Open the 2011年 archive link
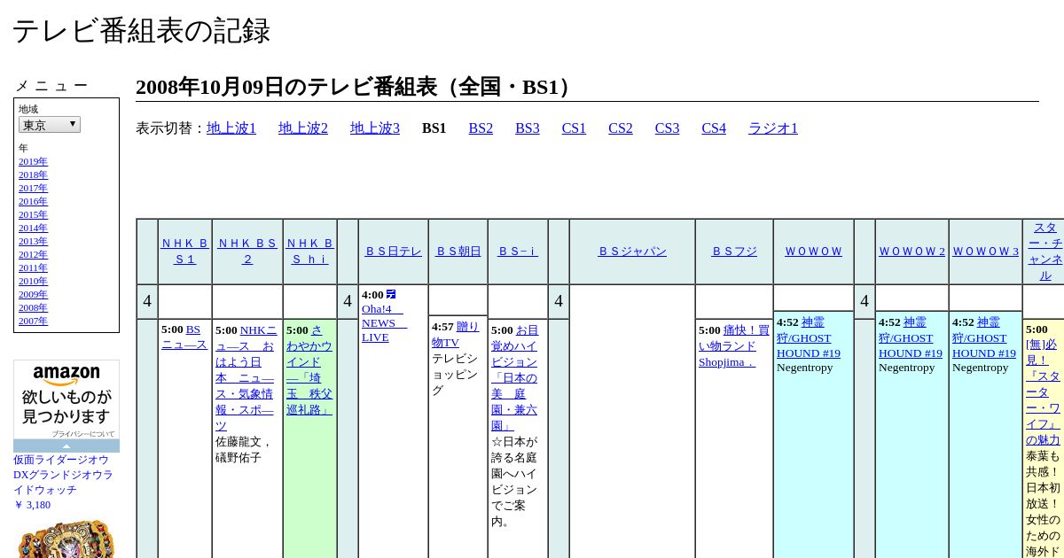Viewport: 1064px width, 558px height. click(x=33, y=267)
